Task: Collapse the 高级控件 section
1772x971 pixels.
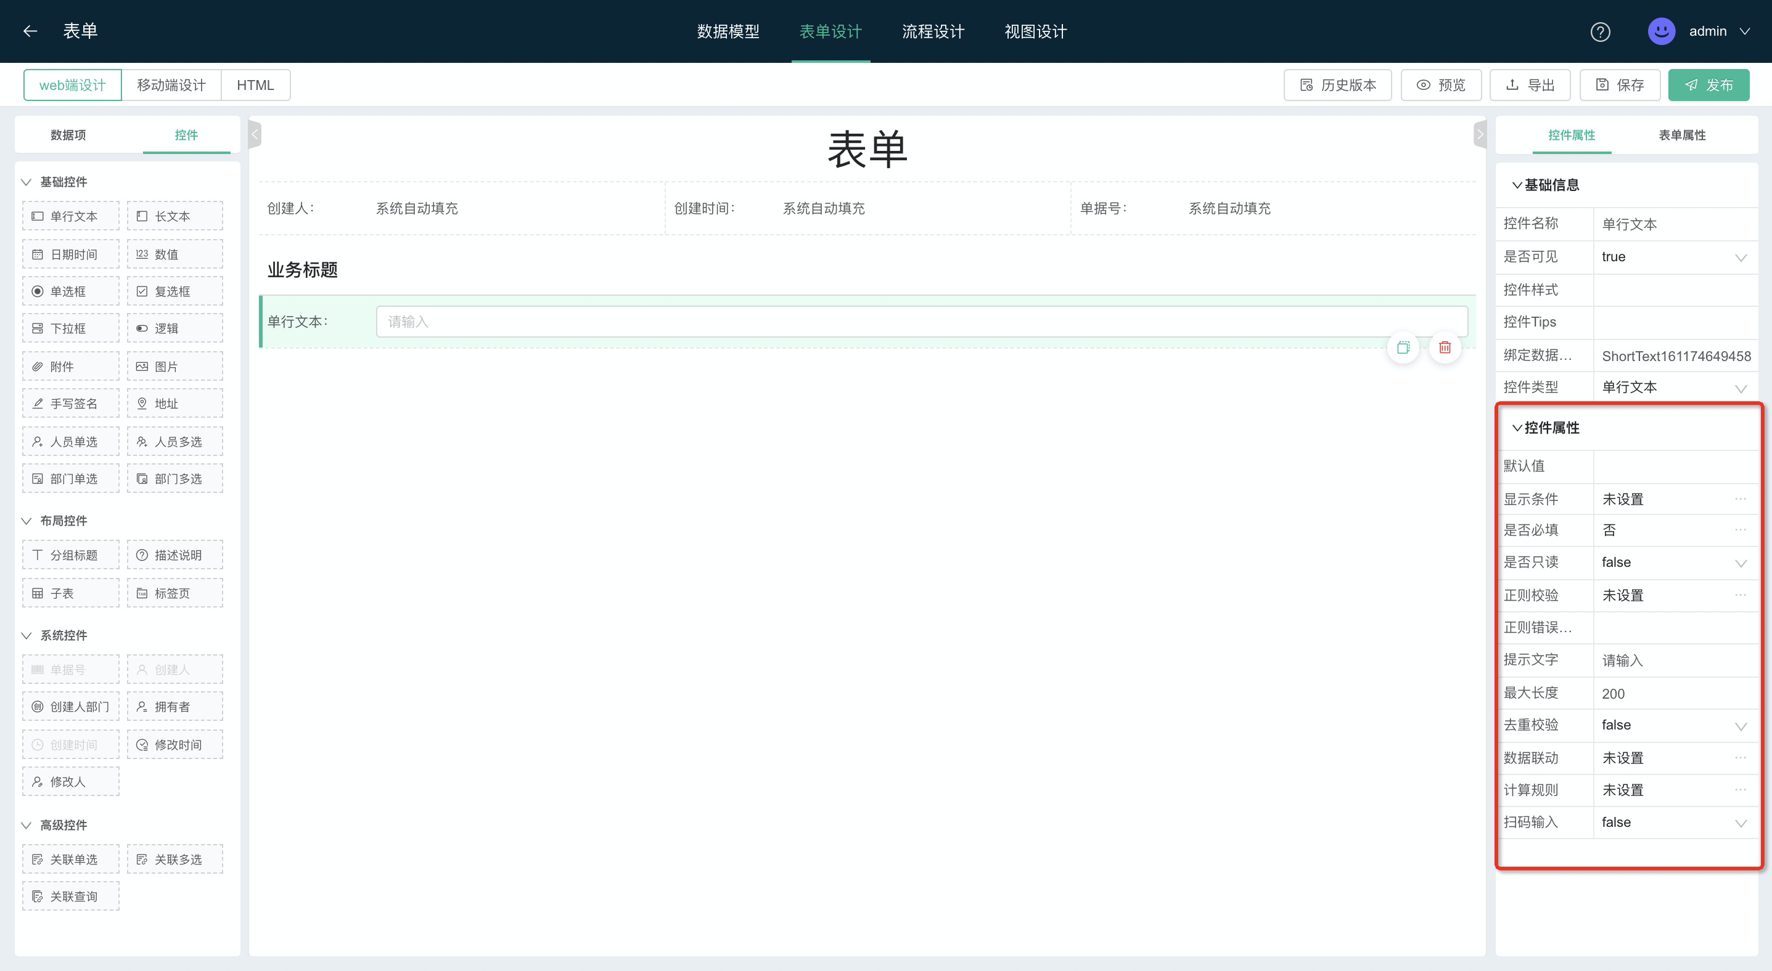Action: (x=26, y=826)
